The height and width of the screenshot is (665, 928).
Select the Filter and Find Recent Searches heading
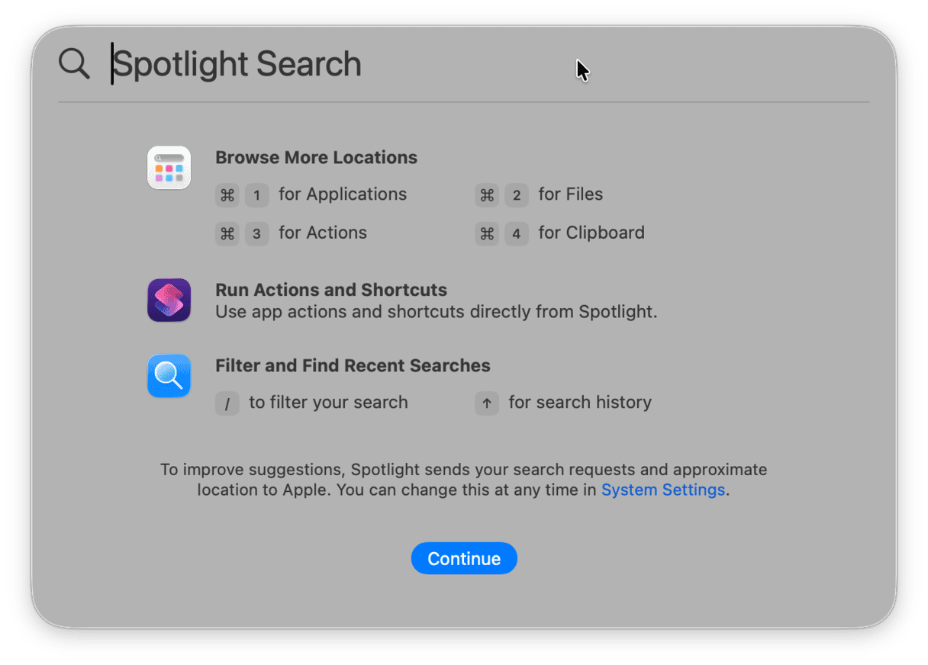353,365
